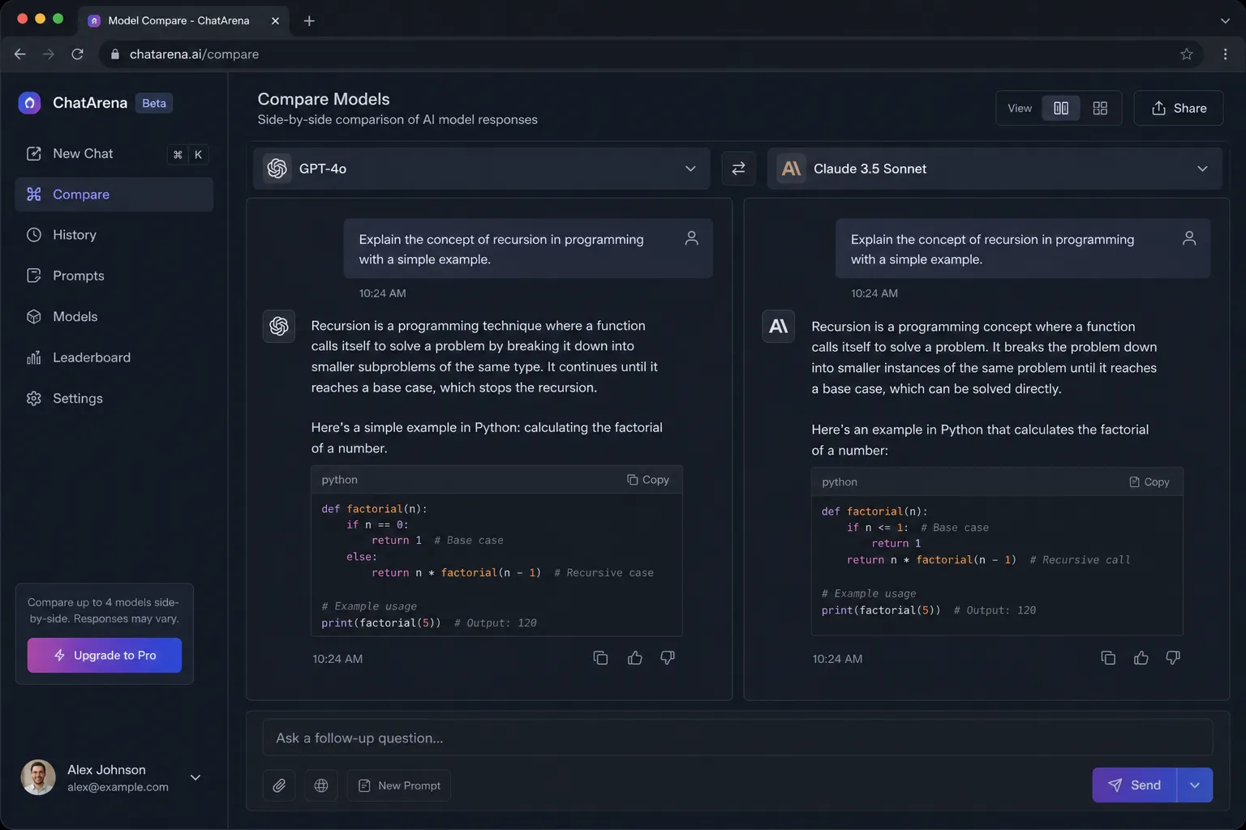Click the user icon in Claude panel prompt

coord(1189,238)
